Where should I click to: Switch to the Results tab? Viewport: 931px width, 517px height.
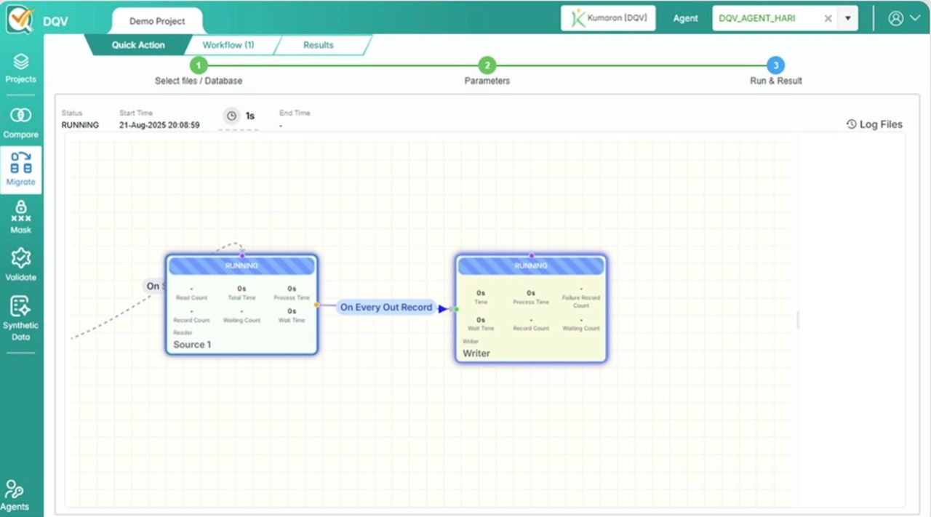tap(319, 45)
